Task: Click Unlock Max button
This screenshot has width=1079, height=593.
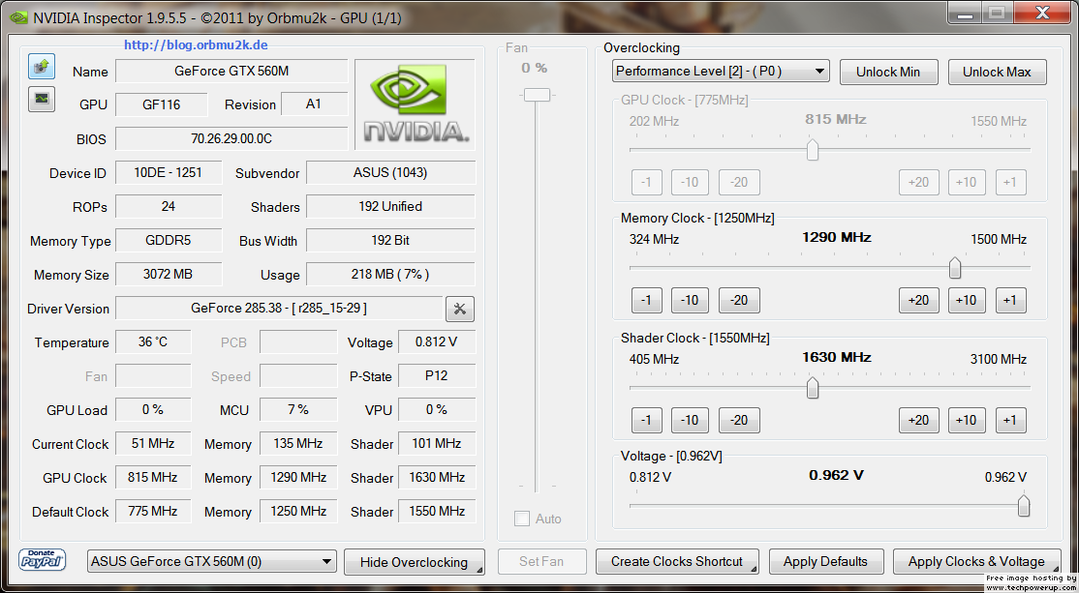Action: click(x=997, y=72)
